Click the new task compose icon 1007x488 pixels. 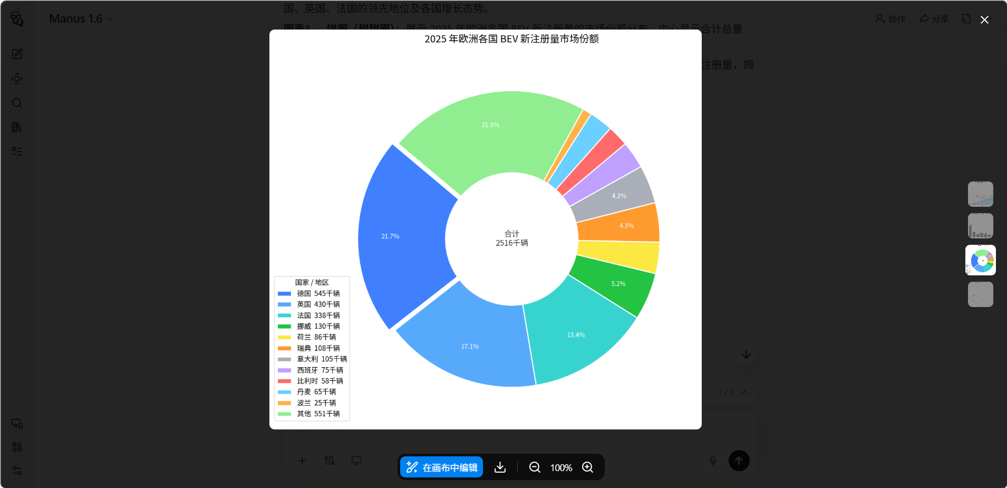tap(17, 54)
